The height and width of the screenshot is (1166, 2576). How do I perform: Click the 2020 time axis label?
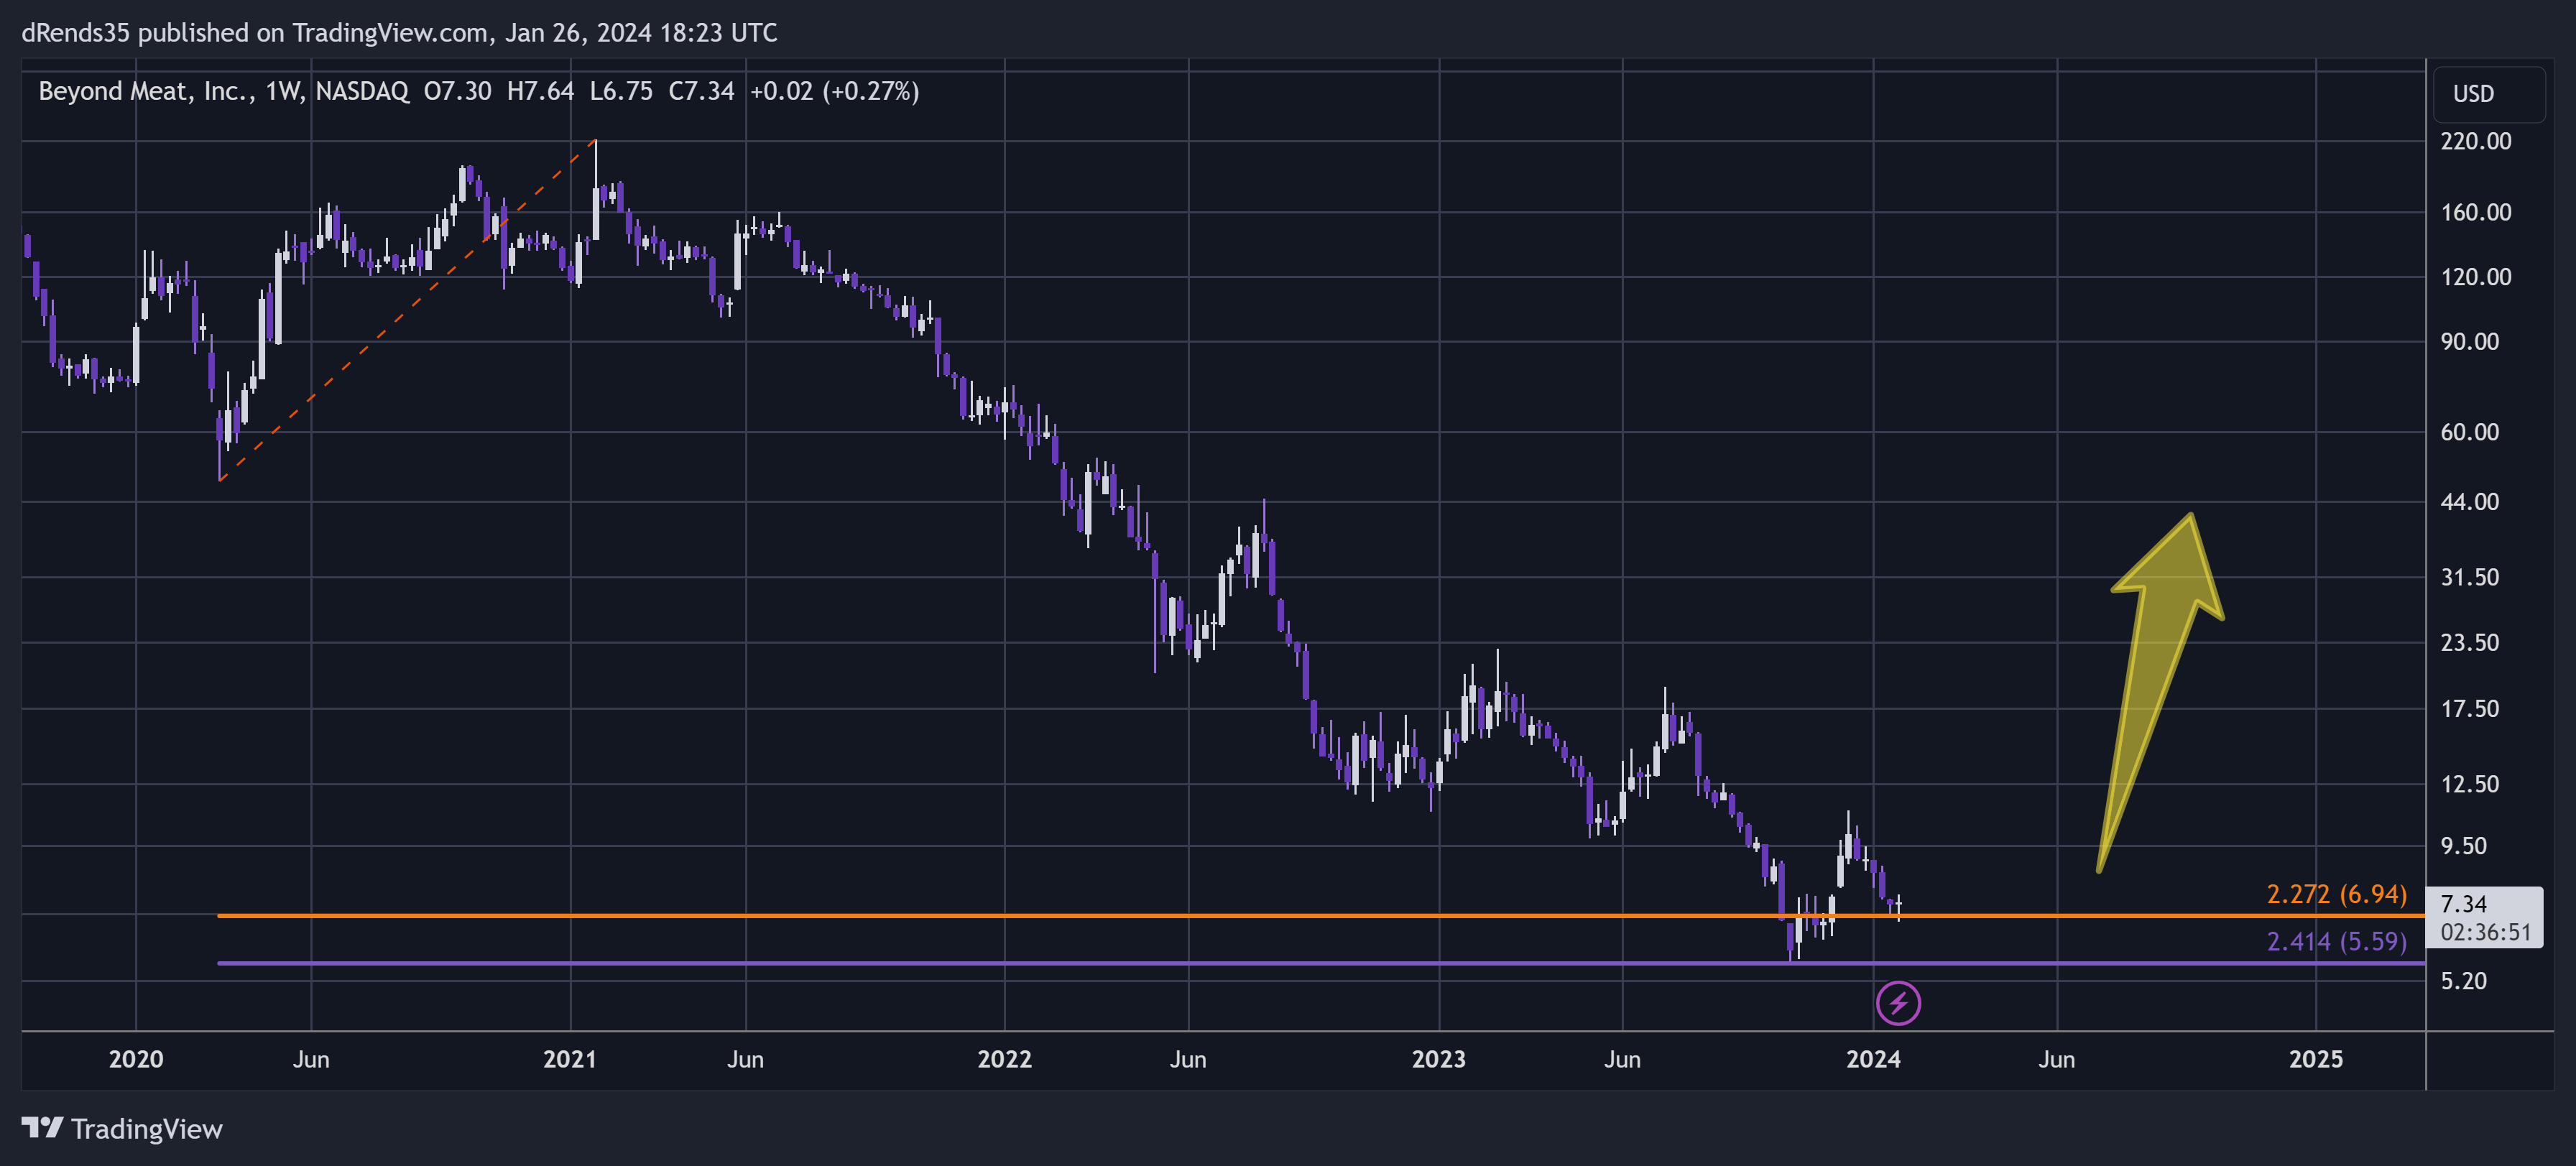coord(136,1059)
